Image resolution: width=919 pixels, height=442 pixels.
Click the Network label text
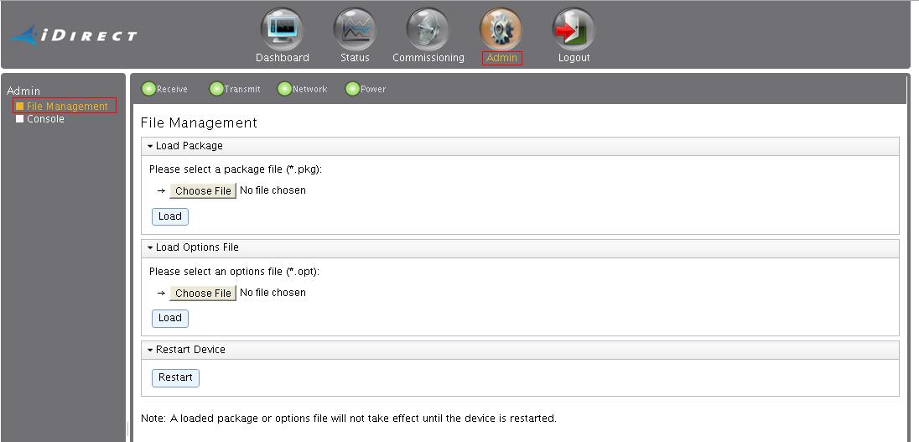(310, 89)
